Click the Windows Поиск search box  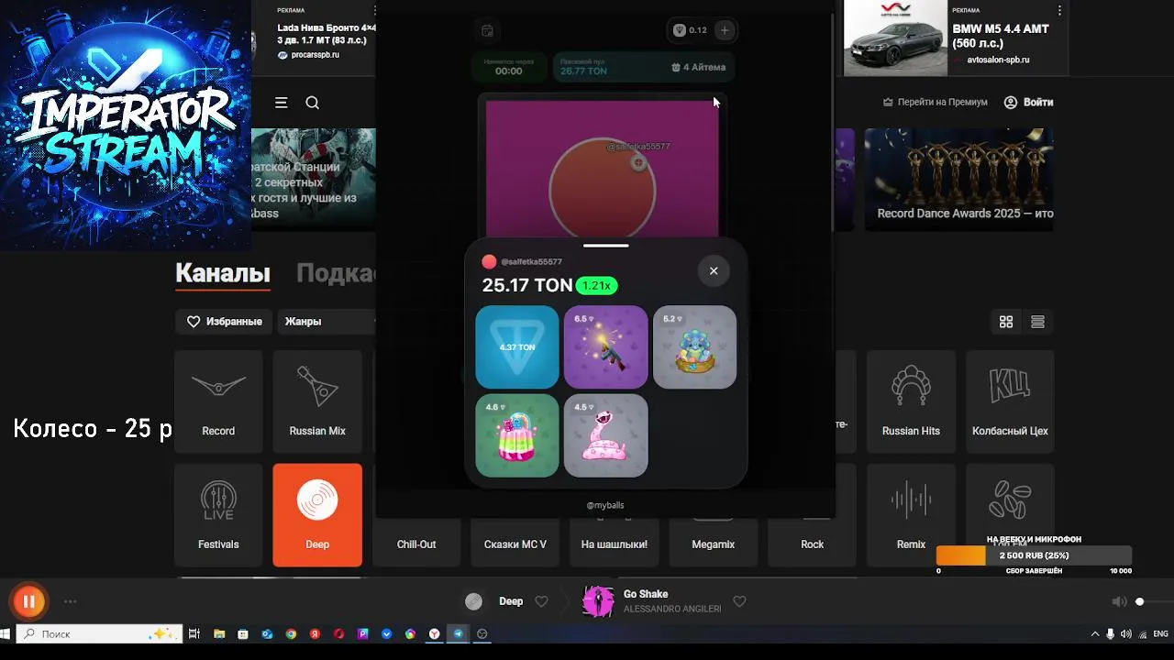(x=99, y=633)
